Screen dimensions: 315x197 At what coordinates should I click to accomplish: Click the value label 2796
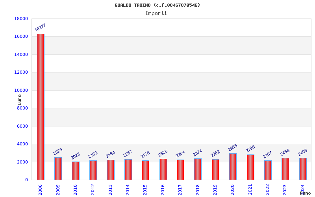250,149
